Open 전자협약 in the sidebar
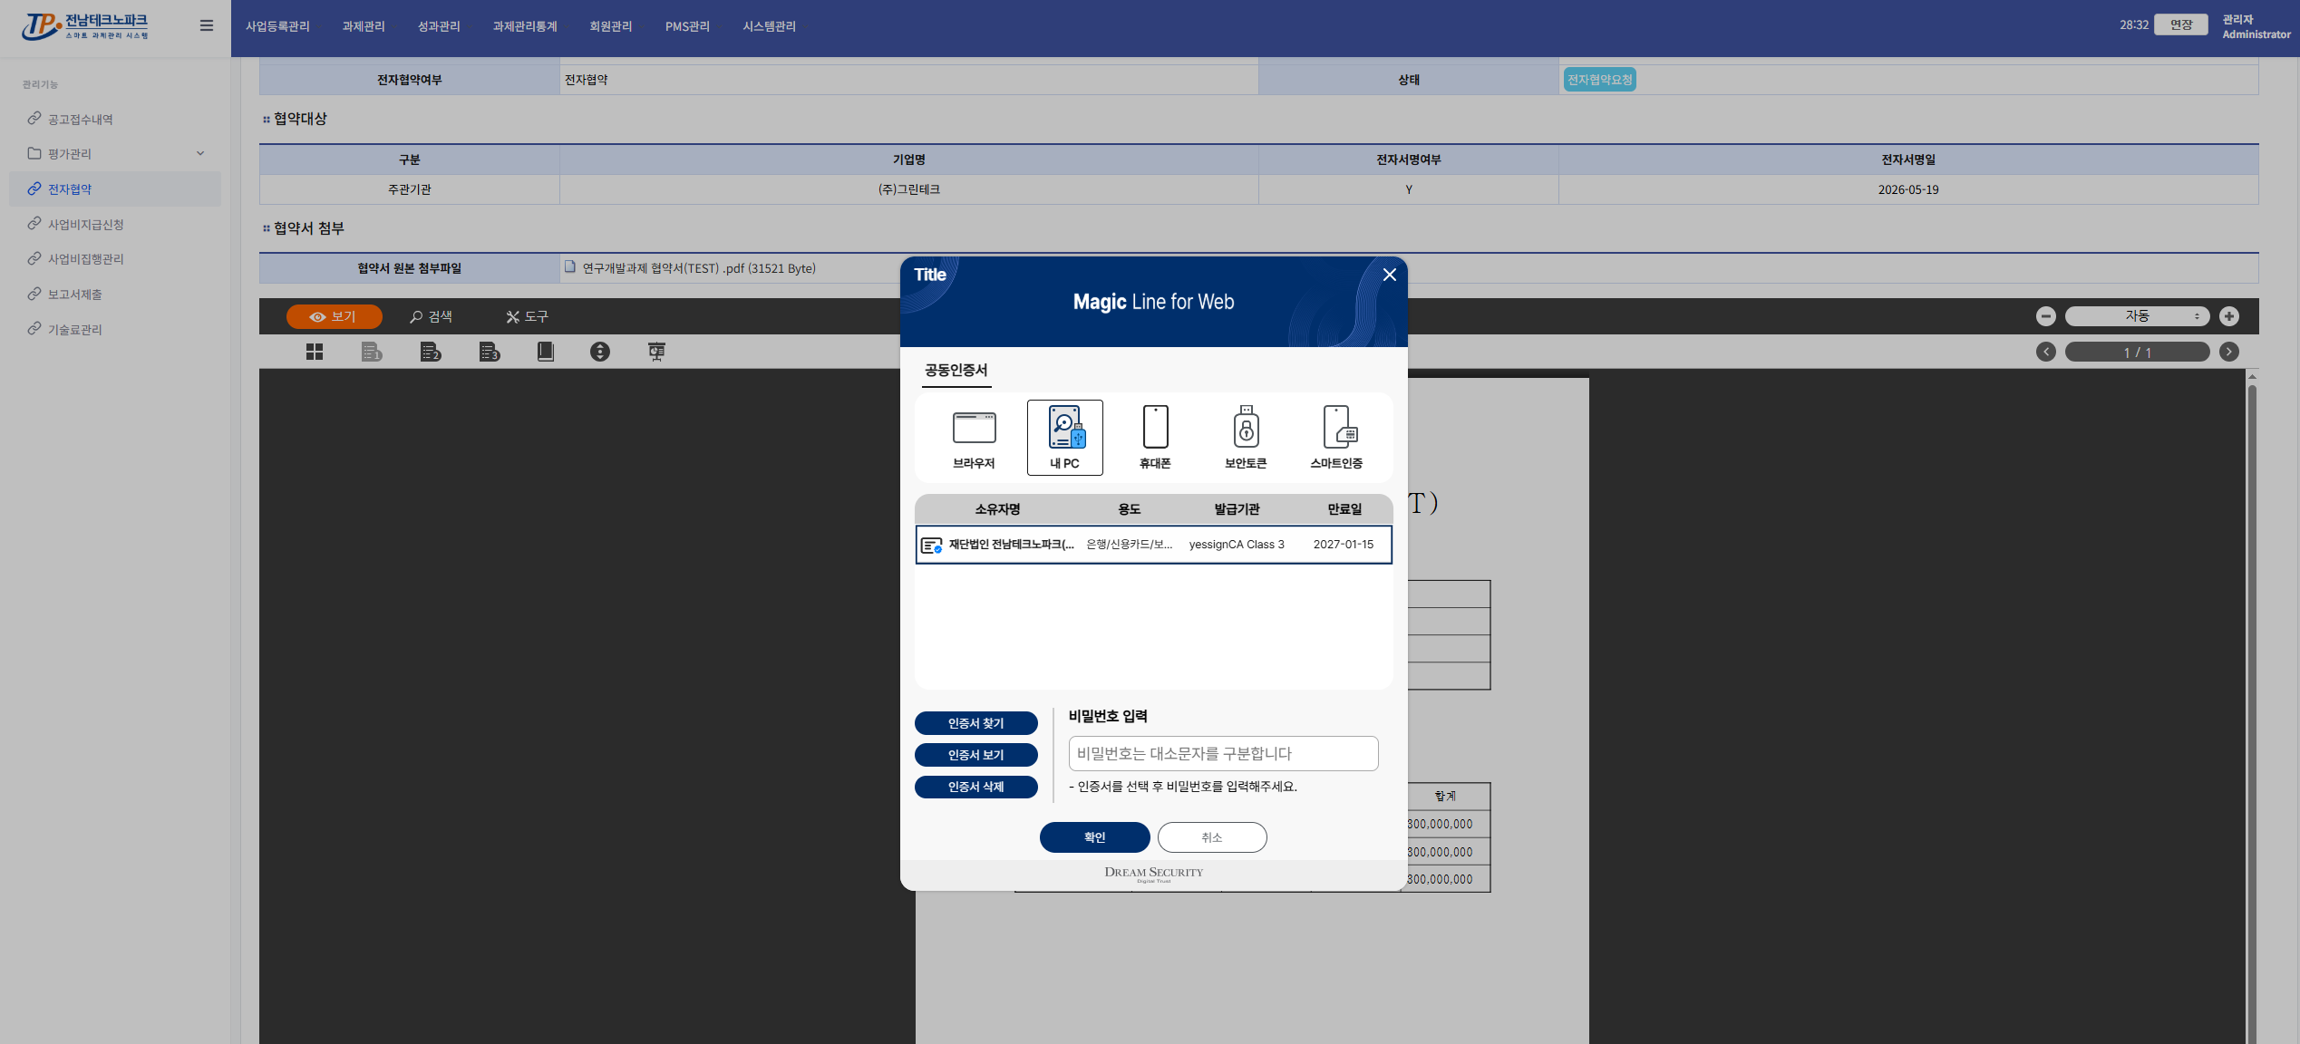This screenshot has width=2300, height=1044. [x=115, y=189]
